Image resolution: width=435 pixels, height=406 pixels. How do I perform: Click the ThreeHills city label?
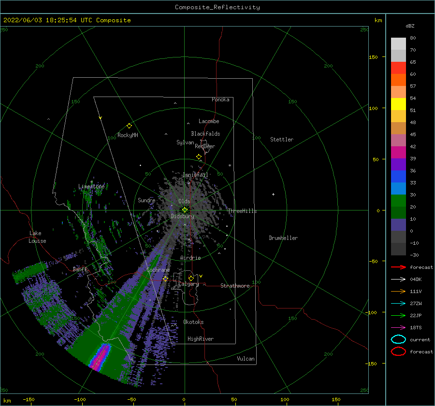[243, 211]
